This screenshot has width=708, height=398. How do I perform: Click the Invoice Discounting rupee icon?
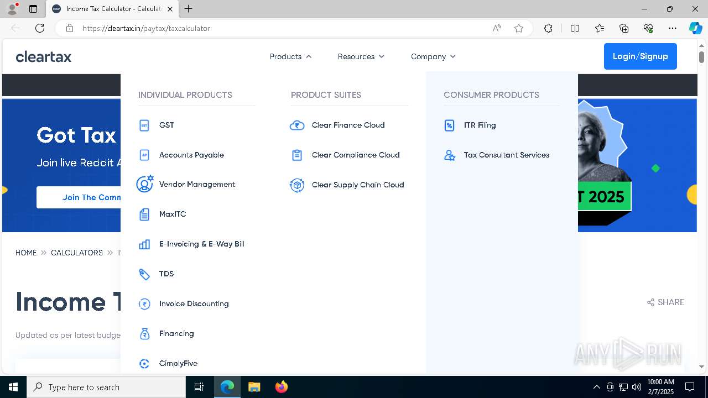144,304
